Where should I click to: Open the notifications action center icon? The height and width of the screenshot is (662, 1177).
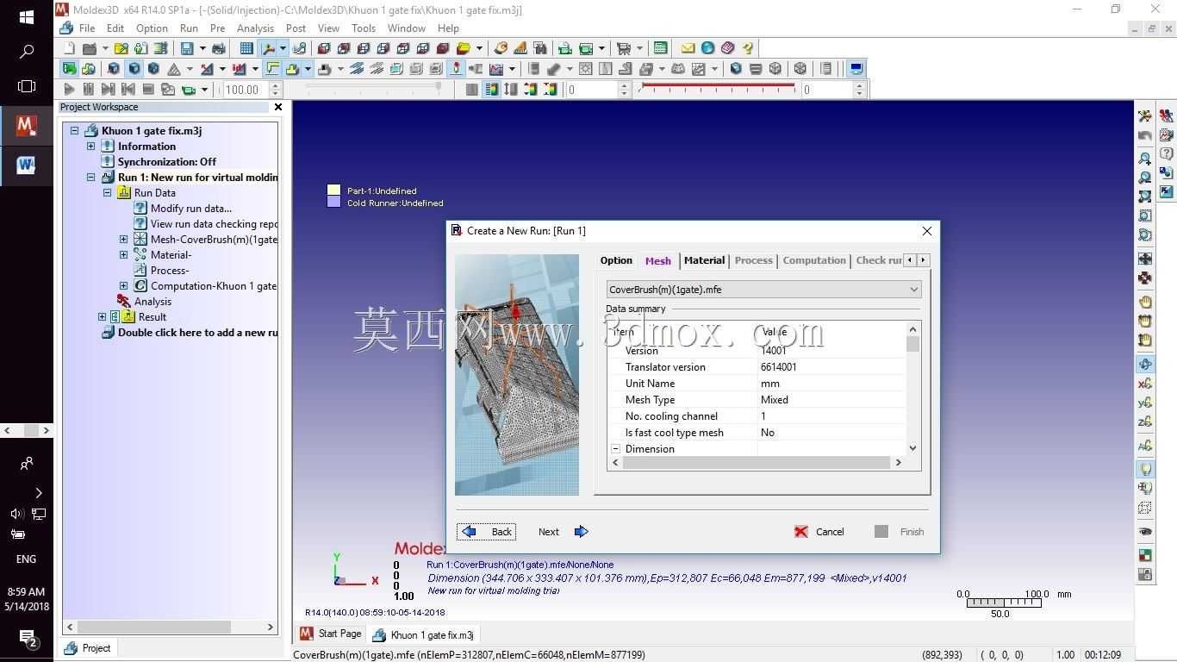(28, 638)
